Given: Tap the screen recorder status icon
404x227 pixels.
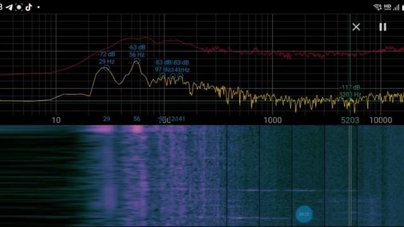Looking at the screenshot, I should pos(19,7).
